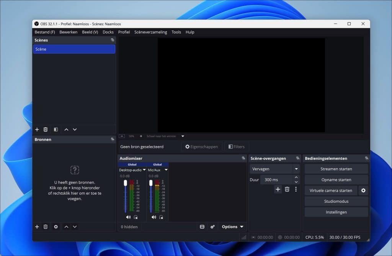
Task: Click the vertical layout icon in Audiomixer bar
Action: [202, 226]
